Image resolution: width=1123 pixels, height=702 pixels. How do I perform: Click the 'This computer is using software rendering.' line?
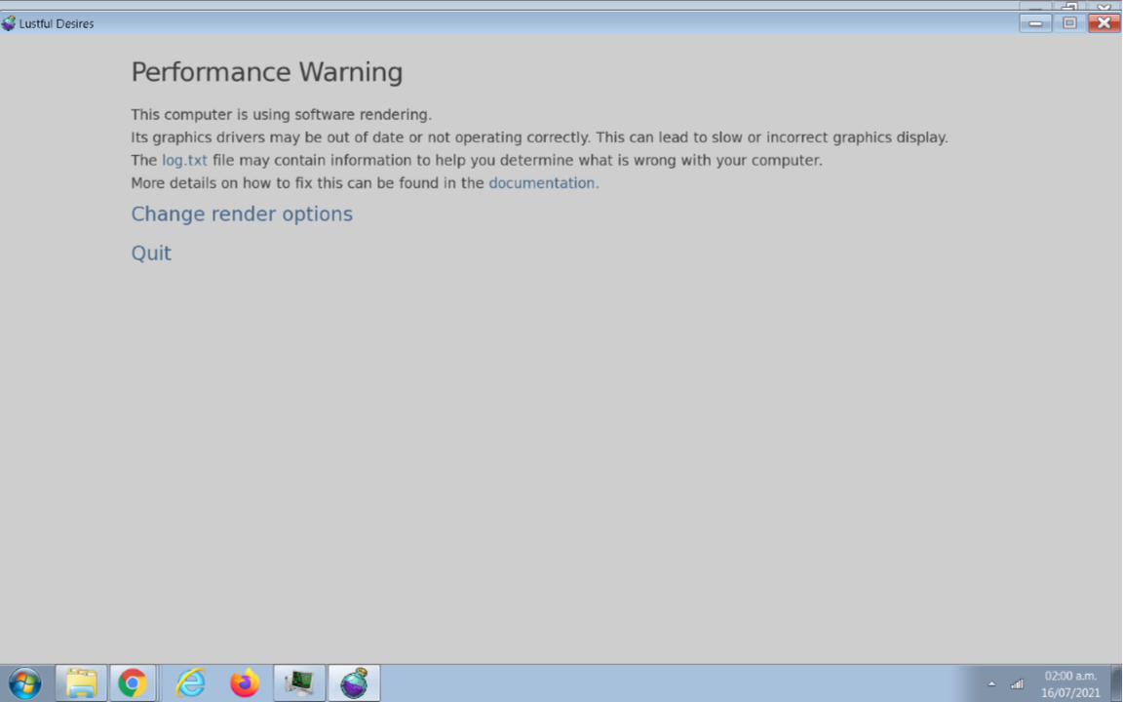click(281, 115)
